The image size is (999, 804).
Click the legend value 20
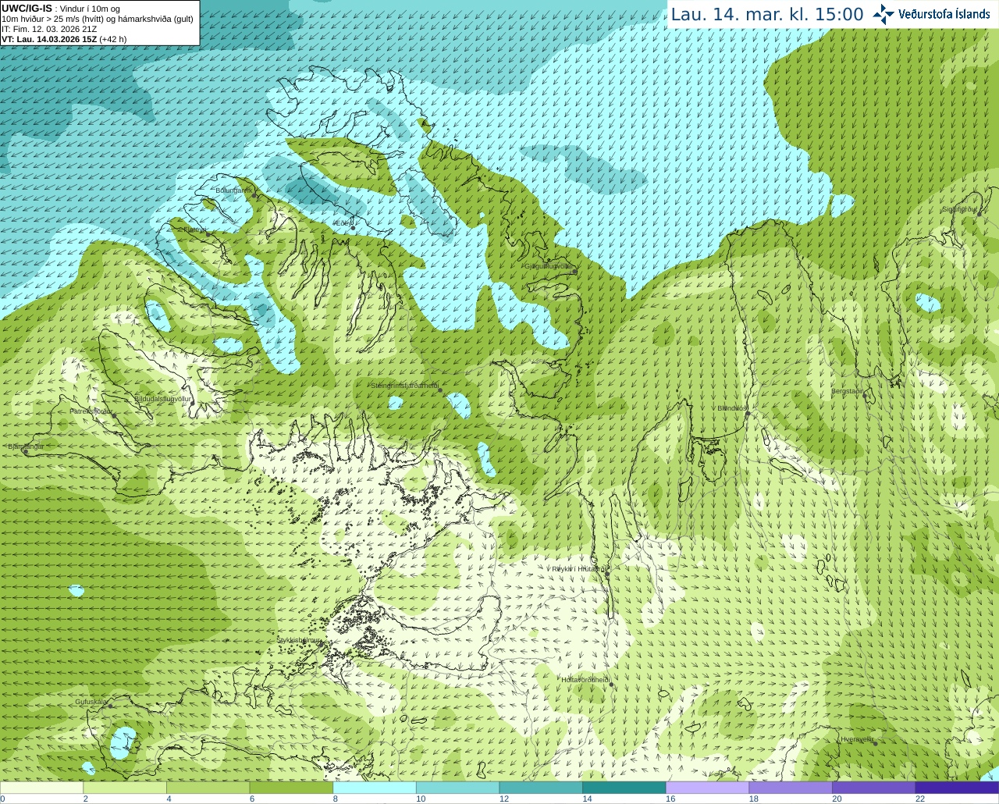tap(837, 799)
